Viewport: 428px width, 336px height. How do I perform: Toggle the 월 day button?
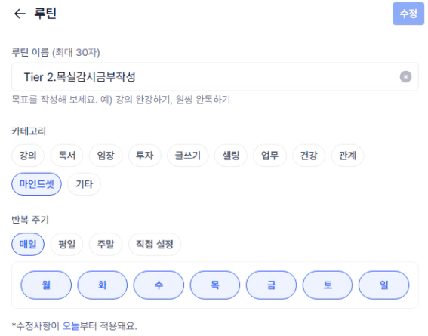click(x=46, y=285)
